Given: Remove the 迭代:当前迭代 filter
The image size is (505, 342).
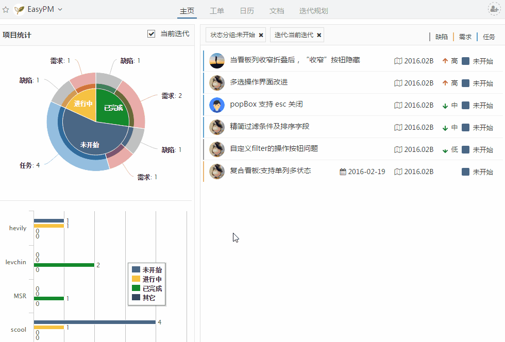Looking at the screenshot, I should coord(319,35).
